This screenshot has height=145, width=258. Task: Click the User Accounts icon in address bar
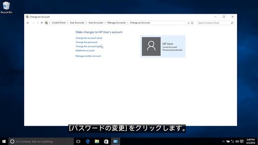tap(46, 23)
